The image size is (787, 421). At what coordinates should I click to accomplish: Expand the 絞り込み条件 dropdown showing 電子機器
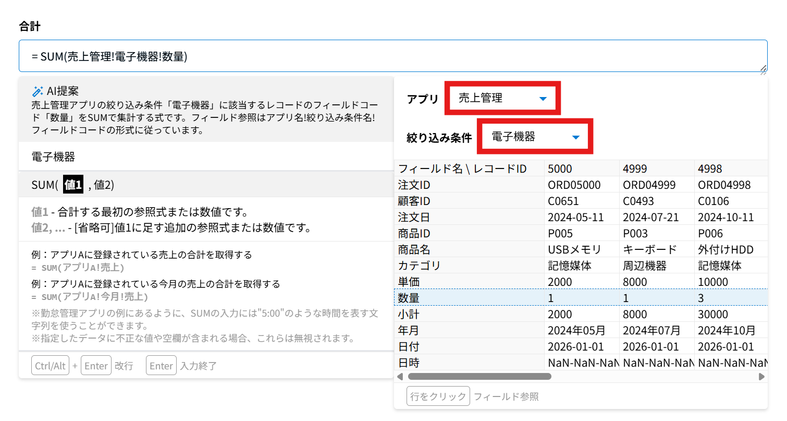pos(535,137)
